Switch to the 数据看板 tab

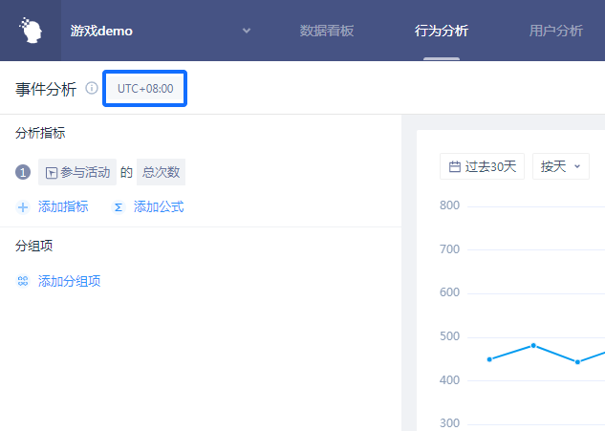point(327,31)
